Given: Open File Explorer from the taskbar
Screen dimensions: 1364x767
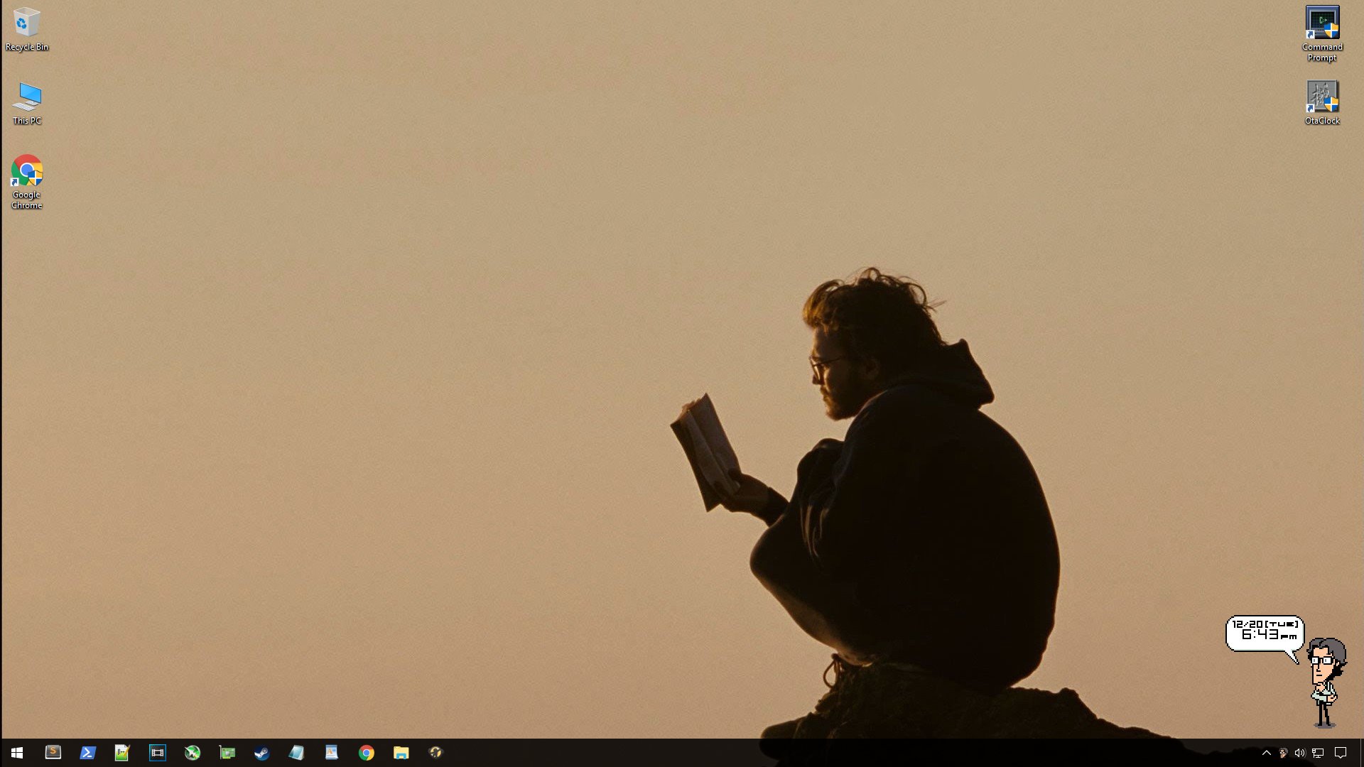Looking at the screenshot, I should [x=401, y=753].
